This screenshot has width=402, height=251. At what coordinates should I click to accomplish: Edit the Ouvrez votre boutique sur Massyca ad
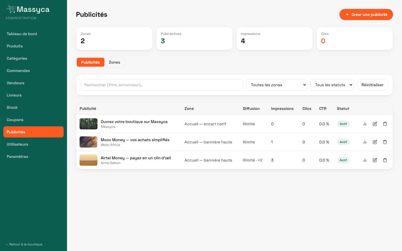tap(375, 124)
